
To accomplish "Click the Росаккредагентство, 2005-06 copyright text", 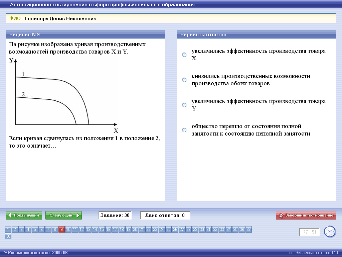I will click(36, 253).
